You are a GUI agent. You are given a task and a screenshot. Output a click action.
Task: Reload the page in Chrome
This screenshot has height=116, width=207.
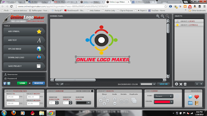point(11,6)
